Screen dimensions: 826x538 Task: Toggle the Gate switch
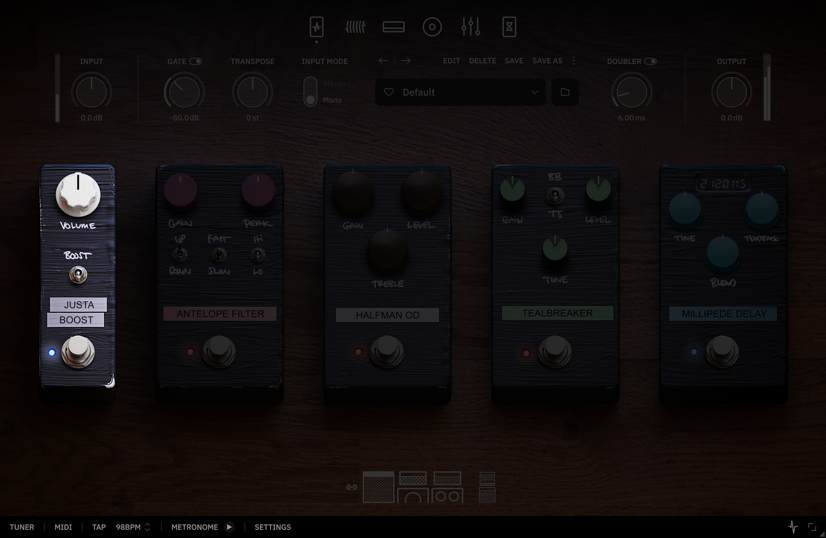(x=196, y=61)
